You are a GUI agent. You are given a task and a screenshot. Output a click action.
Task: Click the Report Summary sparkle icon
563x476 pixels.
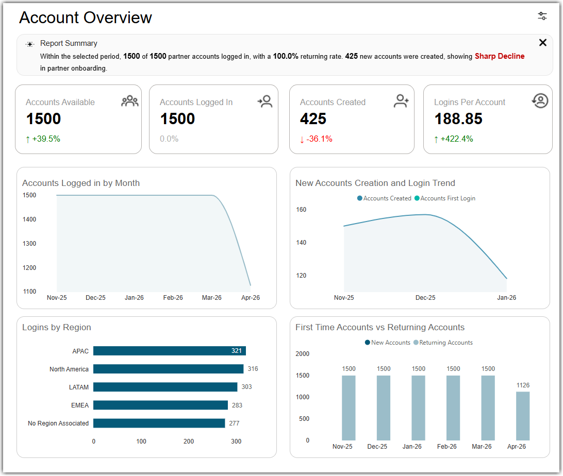pos(30,44)
